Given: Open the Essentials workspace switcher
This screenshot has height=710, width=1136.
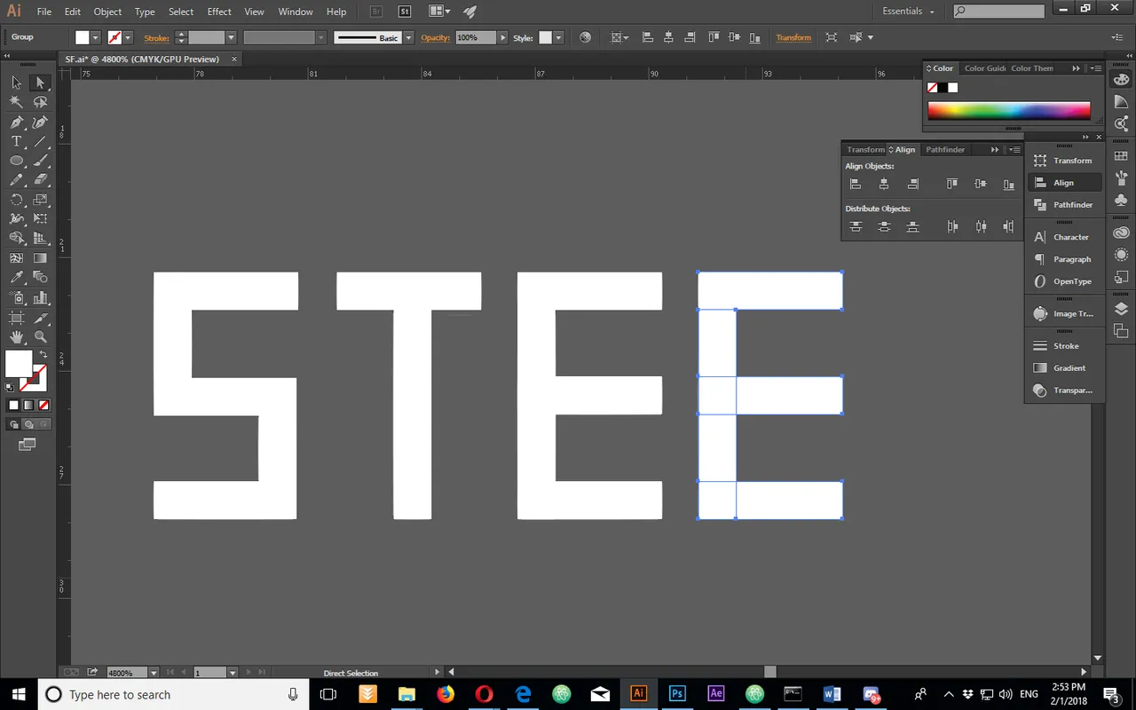Looking at the screenshot, I should (908, 12).
